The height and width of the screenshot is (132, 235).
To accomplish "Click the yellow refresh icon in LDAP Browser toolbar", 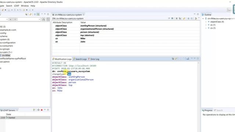I will (30, 14).
